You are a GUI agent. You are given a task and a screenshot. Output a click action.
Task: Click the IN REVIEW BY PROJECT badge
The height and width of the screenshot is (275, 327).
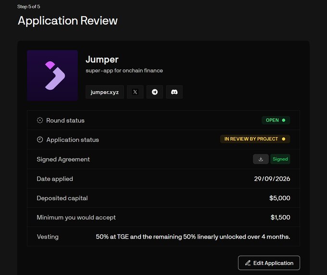click(255, 139)
